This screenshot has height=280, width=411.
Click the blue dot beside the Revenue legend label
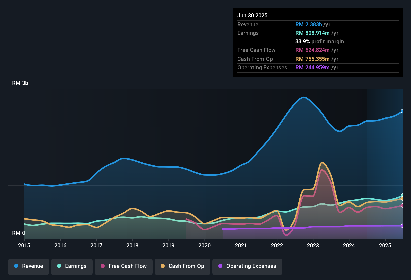pos(16,266)
